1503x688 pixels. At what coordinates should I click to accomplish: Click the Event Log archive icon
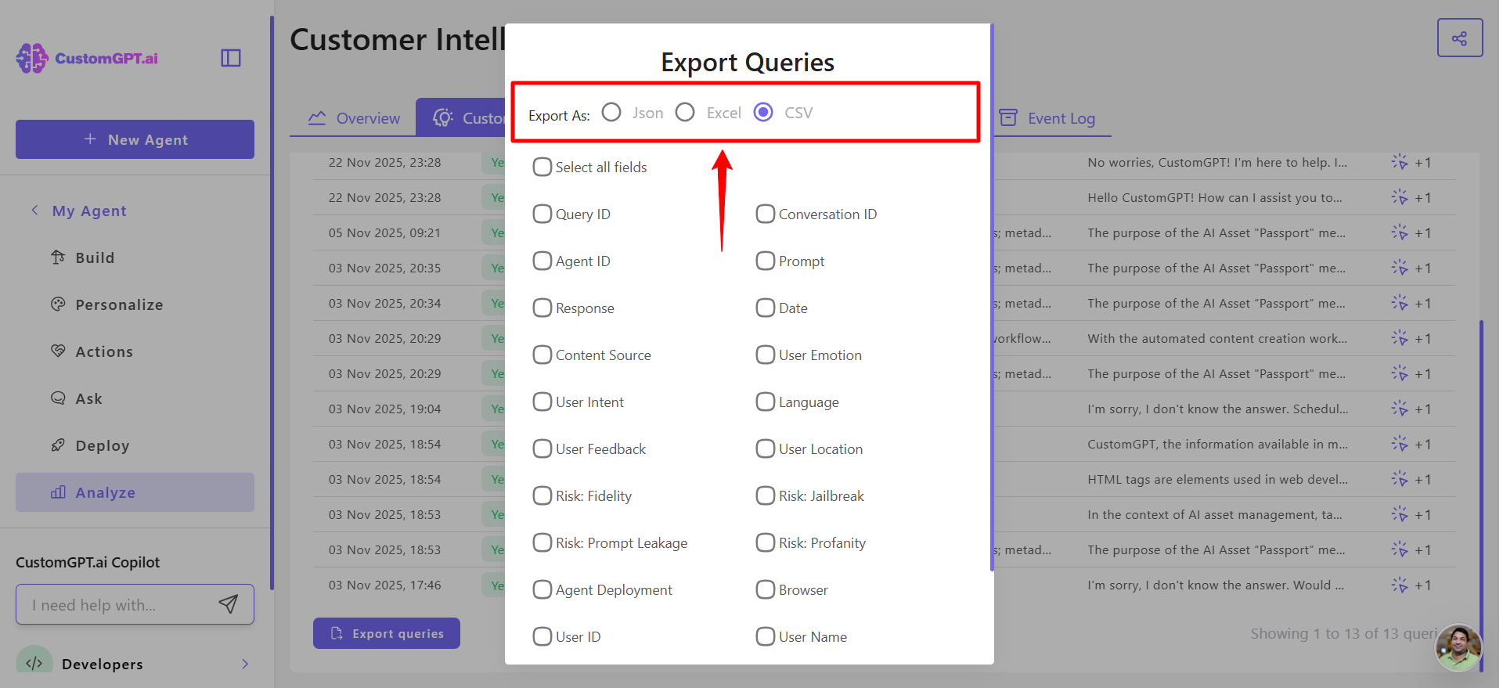(1008, 118)
